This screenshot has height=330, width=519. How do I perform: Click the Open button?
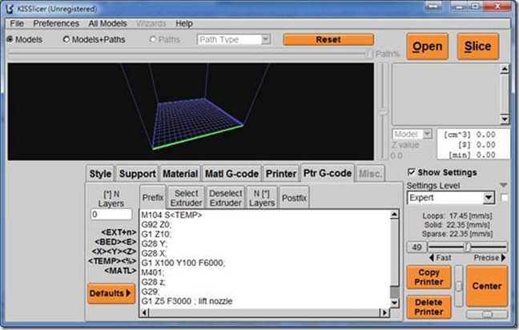point(428,46)
